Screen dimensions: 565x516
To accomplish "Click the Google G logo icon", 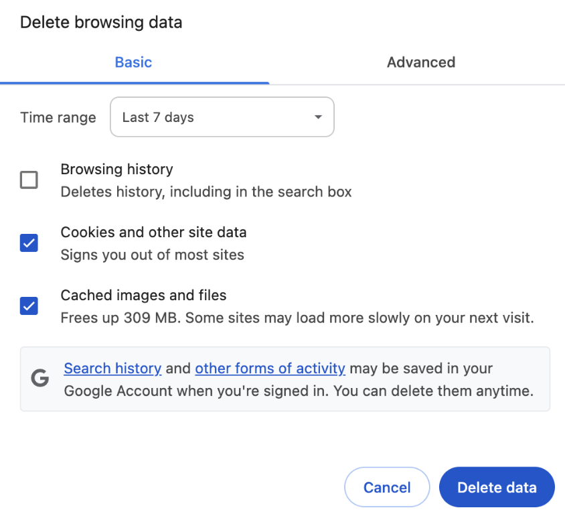I will pos(40,379).
